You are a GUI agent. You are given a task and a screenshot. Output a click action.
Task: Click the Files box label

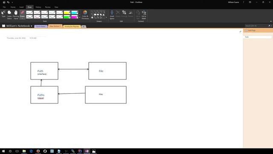click(x=101, y=94)
